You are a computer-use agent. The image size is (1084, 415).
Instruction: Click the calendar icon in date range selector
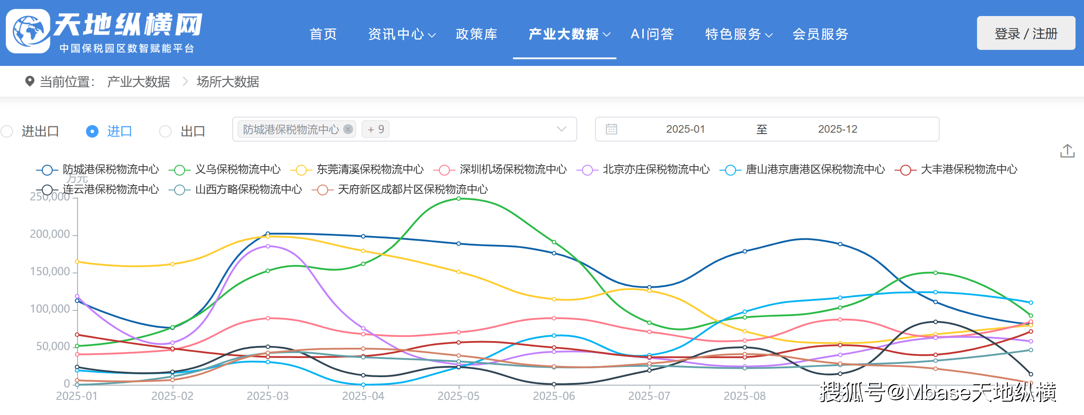tap(612, 129)
